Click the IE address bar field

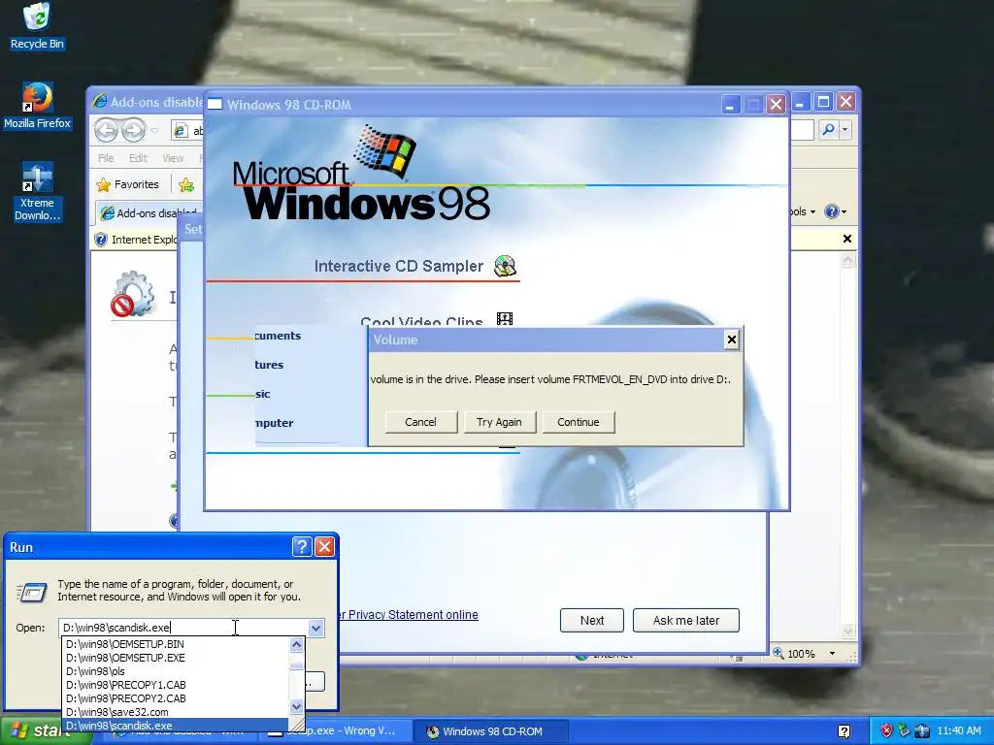pyautogui.click(x=189, y=131)
